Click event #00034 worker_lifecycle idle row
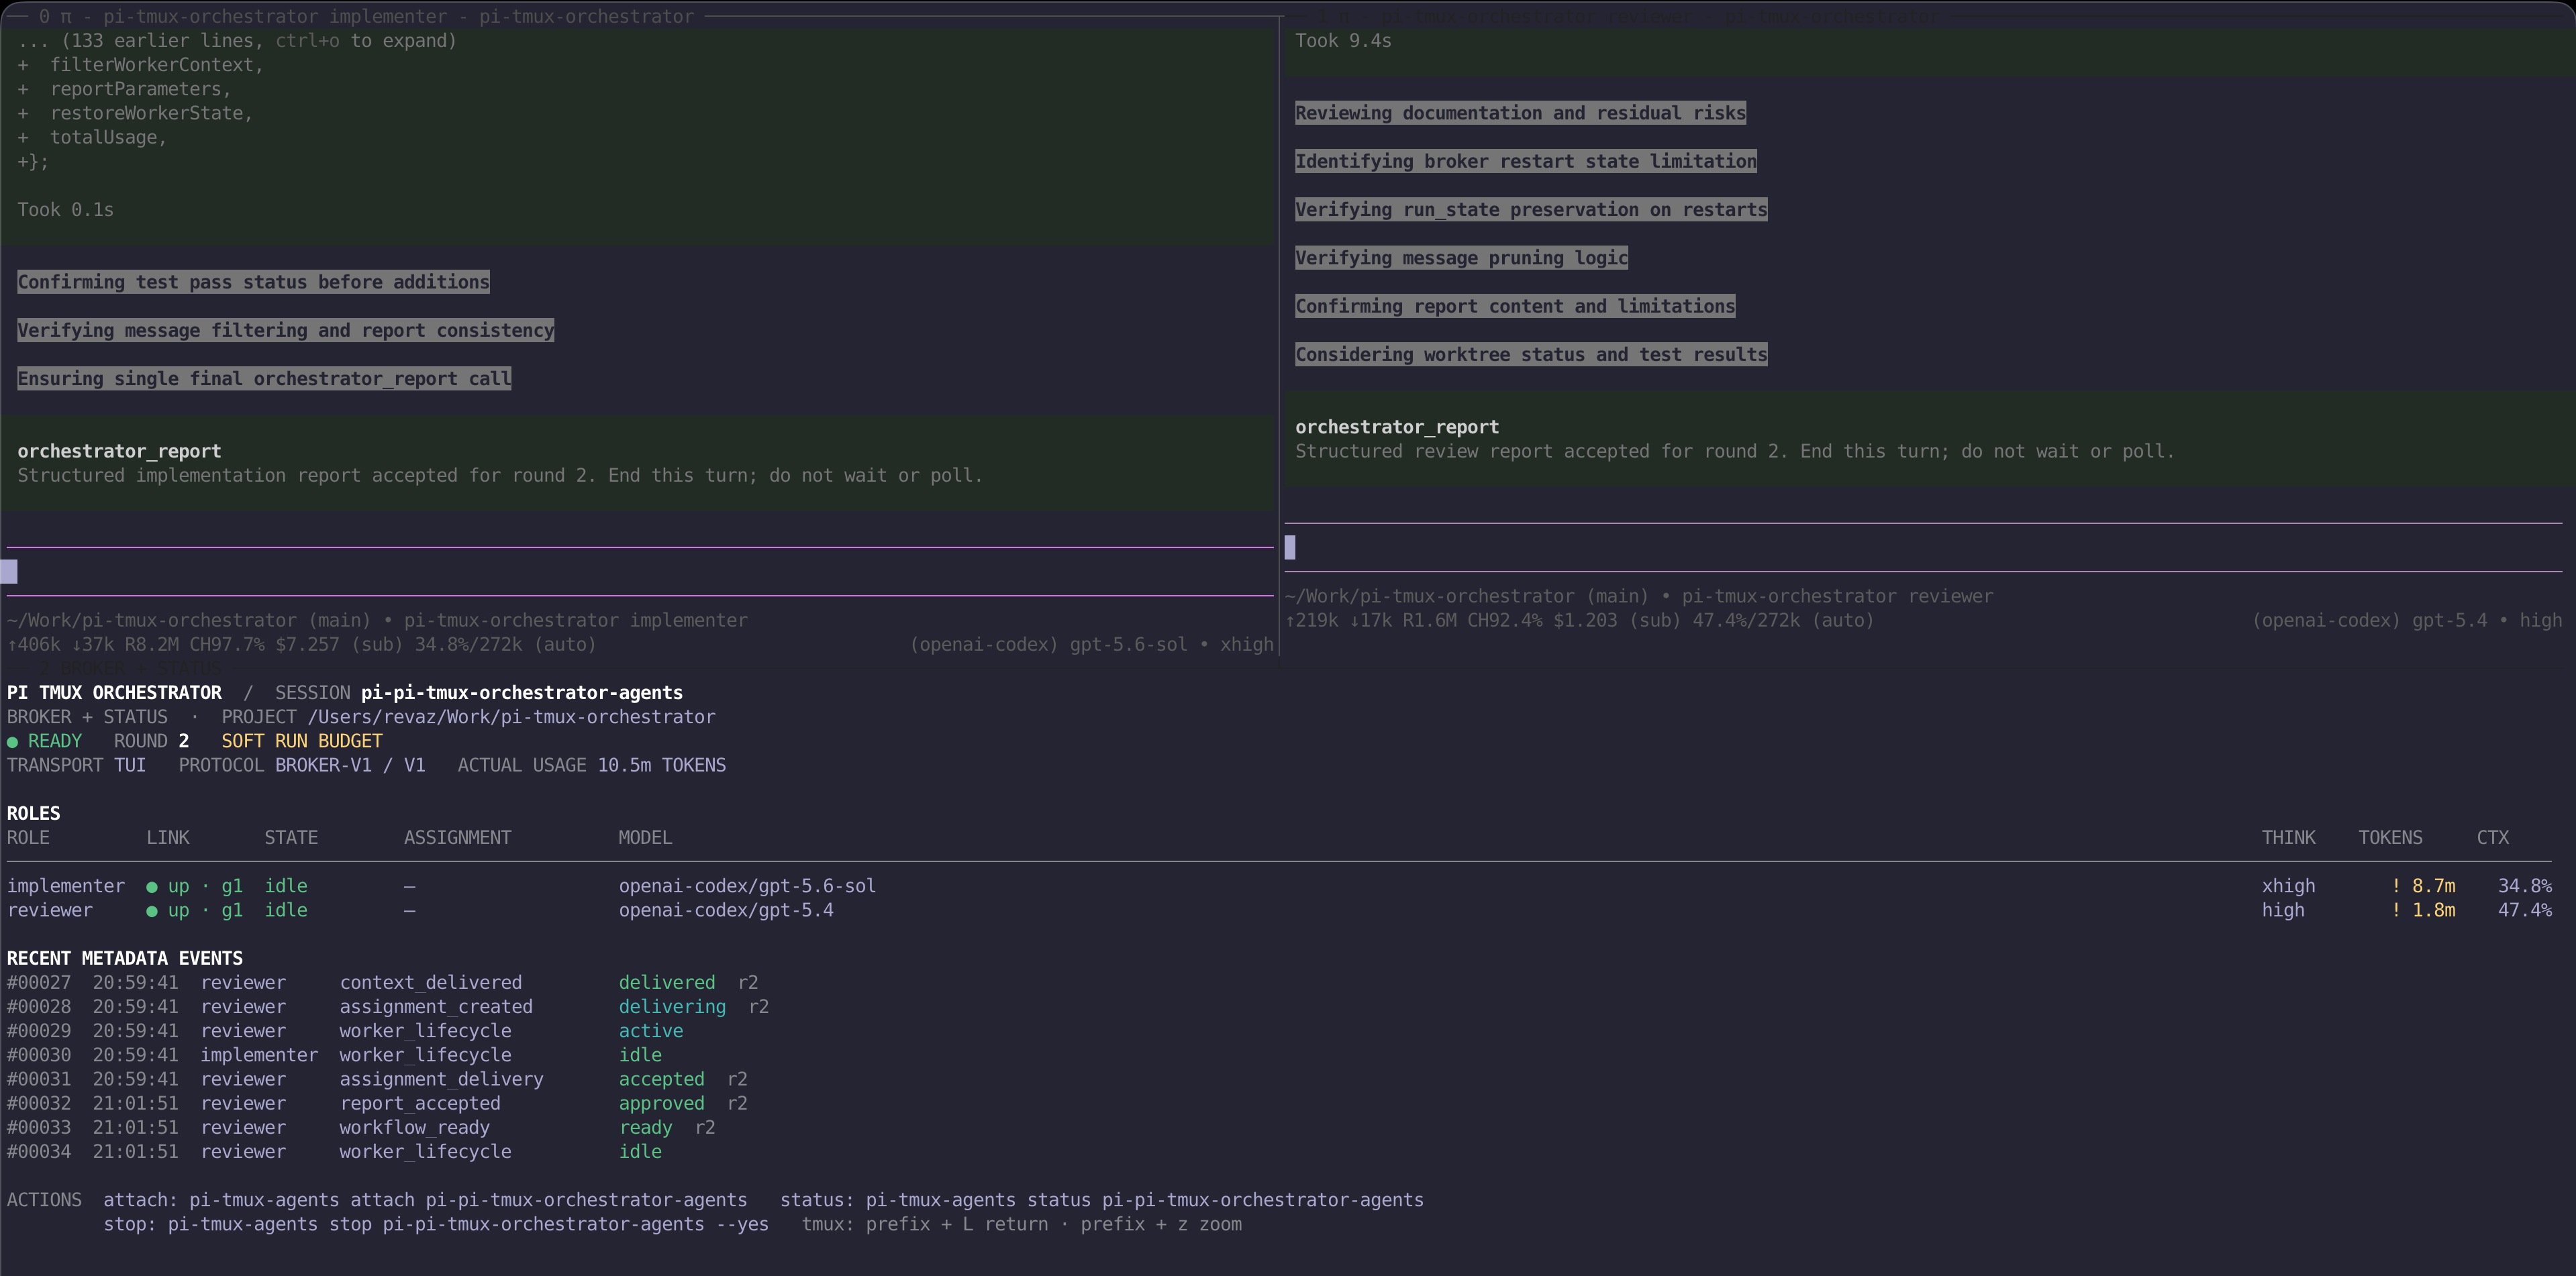The width and height of the screenshot is (2576, 1276). [334, 1152]
